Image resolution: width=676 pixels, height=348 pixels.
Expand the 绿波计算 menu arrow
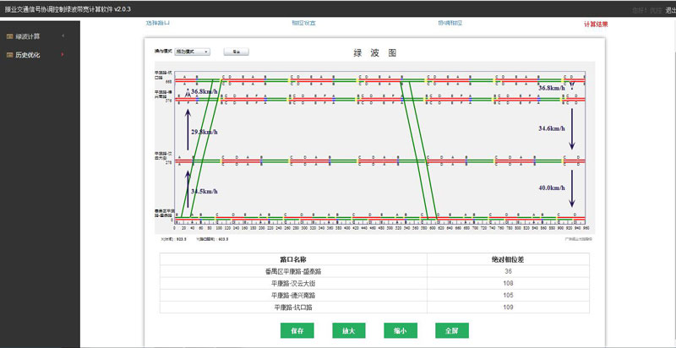[63, 36]
